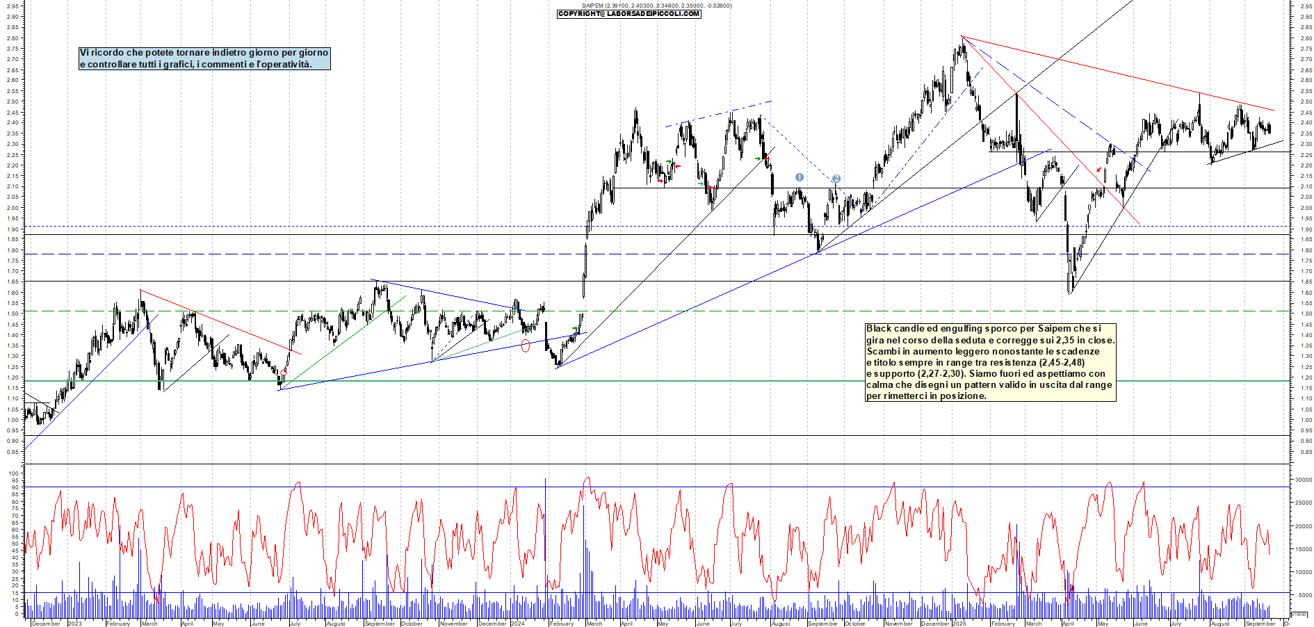Image resolution: width=1314 pixels, height=627 pixels.
Task: Click the numbered circle marker 2
Action: [836, 179]
